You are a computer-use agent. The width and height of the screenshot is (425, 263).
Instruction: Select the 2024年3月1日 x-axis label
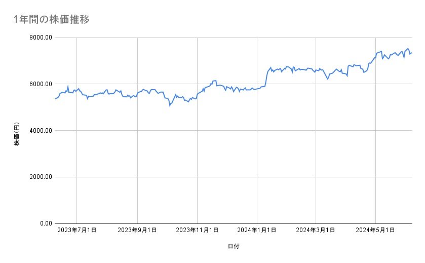[316, 231]
